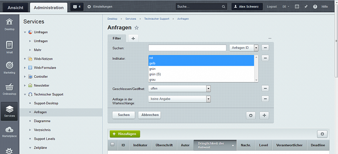
Task: Open filter settings gear button
Action: click(251, 115)
